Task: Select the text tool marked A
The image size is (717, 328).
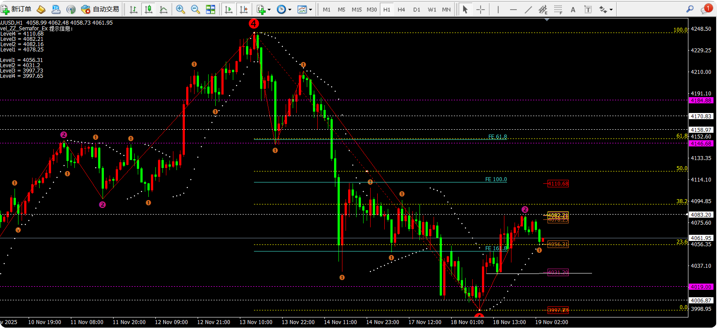Action: (x=573, y=9)
